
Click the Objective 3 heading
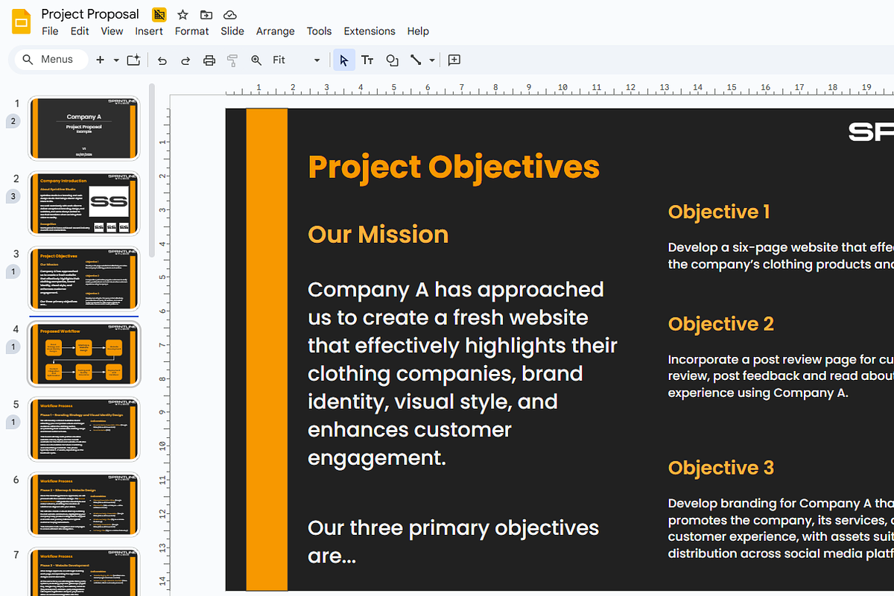[x=721, y=468]
